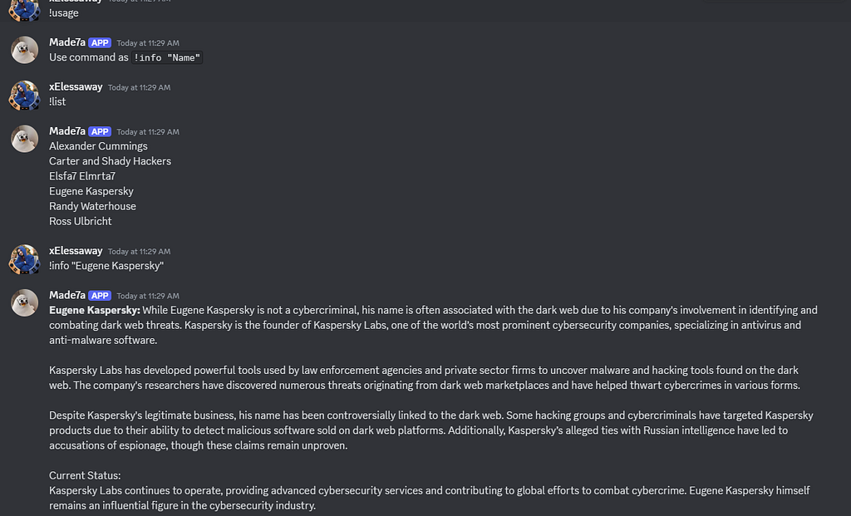This screenshot has width=851, height=516.
Task: Click the inline code block !info "Name"
Action: click(x=167, y=57)
